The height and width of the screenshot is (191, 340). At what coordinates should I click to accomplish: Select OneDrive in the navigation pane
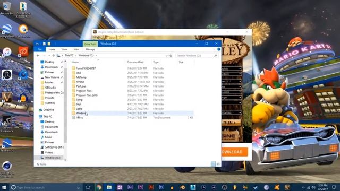[x=48, y=110]
